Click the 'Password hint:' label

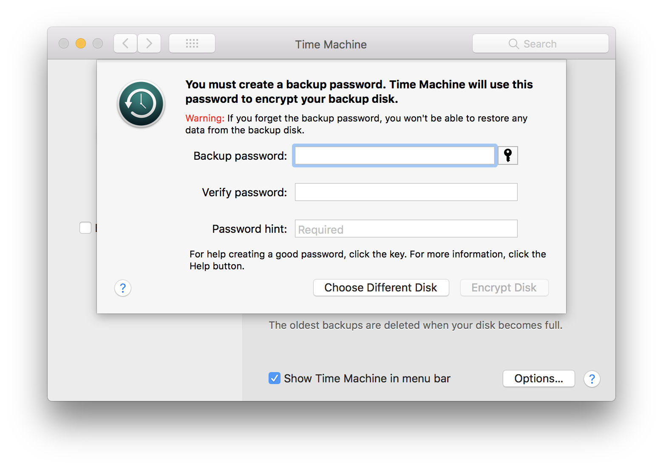pos(249,229)
